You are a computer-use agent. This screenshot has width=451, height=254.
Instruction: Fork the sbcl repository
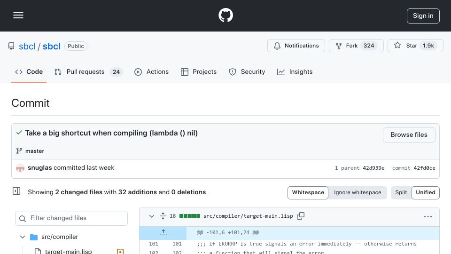point(356,46)
